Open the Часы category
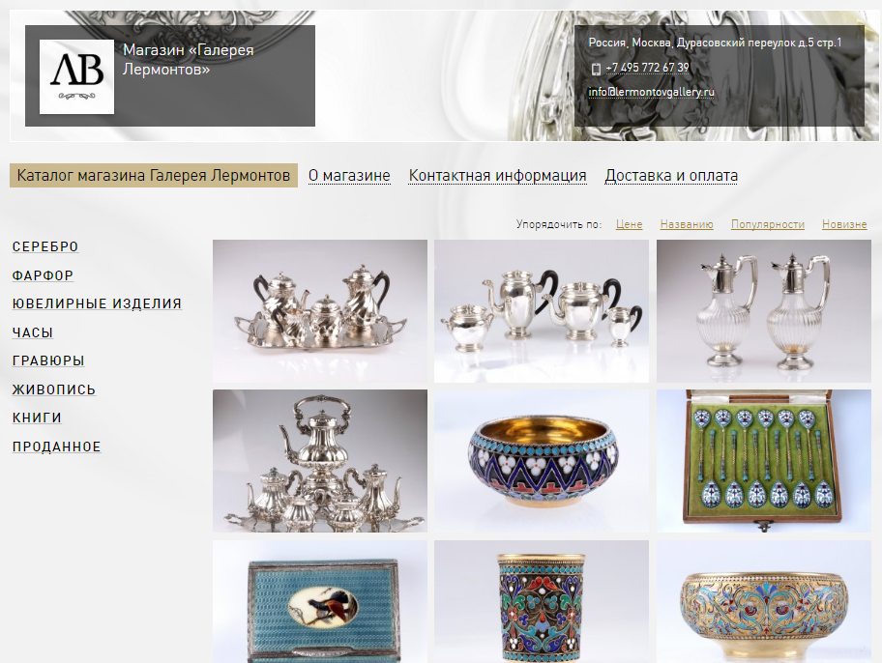Screen dimensions: 882x663 click(x=33, y=332)
